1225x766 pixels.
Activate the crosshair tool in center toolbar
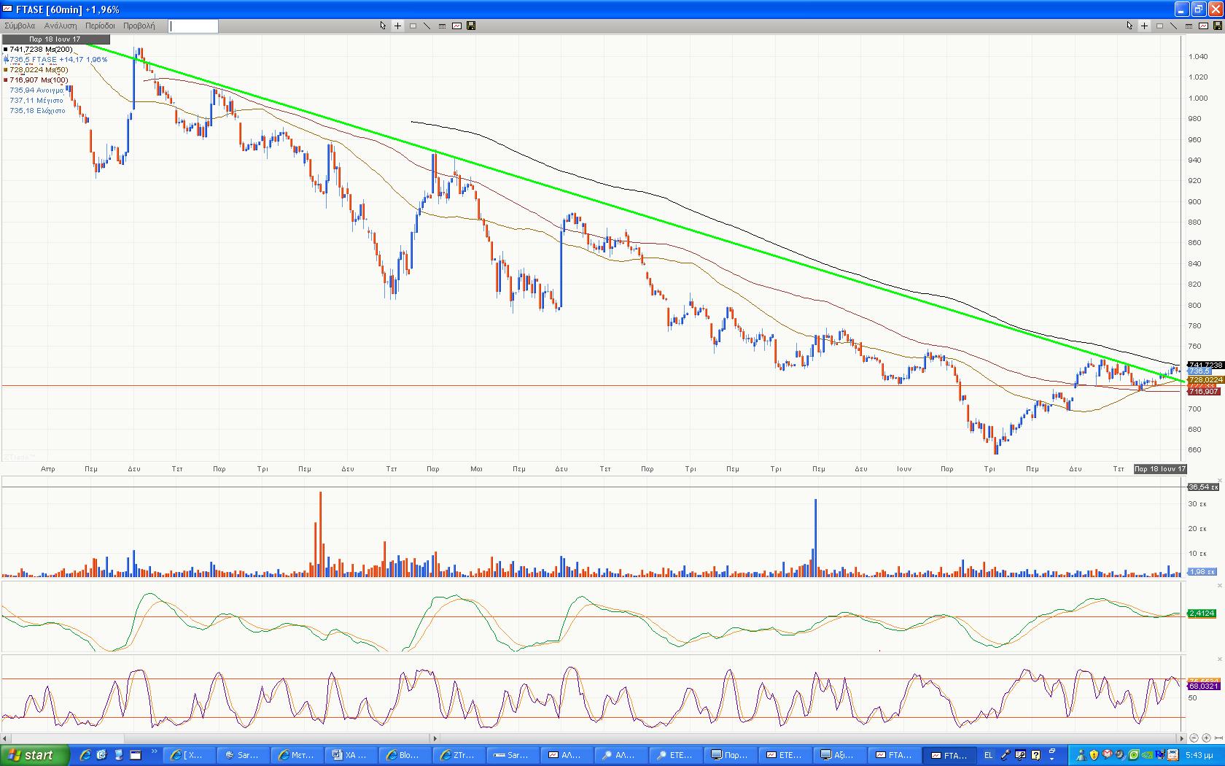[397, 26]
